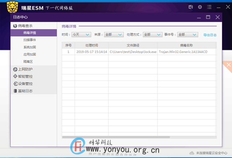Click the horizontal scrollbar under the table

click(116, 137)
